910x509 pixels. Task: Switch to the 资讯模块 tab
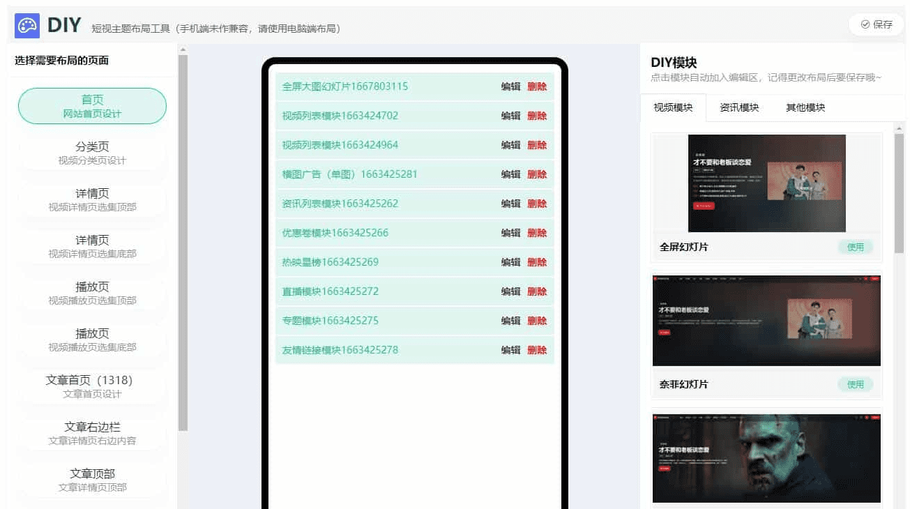(739, 107)
